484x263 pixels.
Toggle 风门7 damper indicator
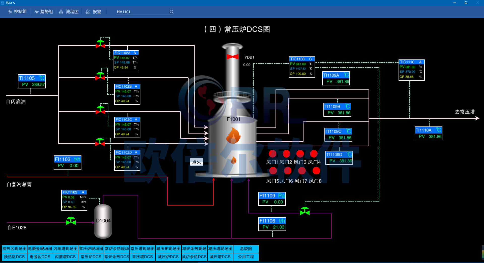pos(302,171)
